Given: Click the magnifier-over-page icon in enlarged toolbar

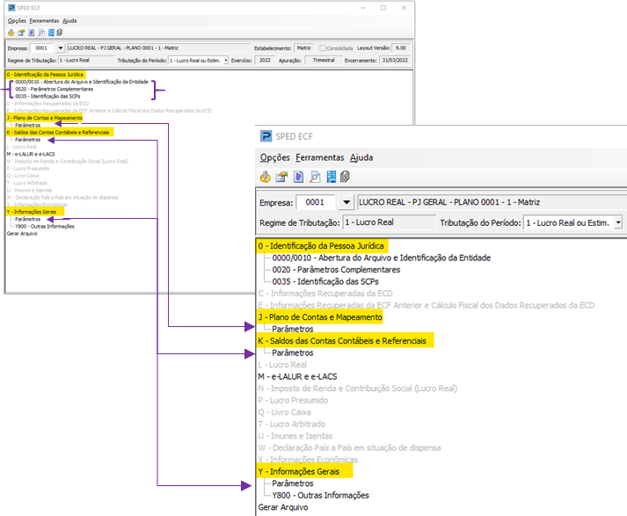Looking at the screenshot, I should (315, 177).
